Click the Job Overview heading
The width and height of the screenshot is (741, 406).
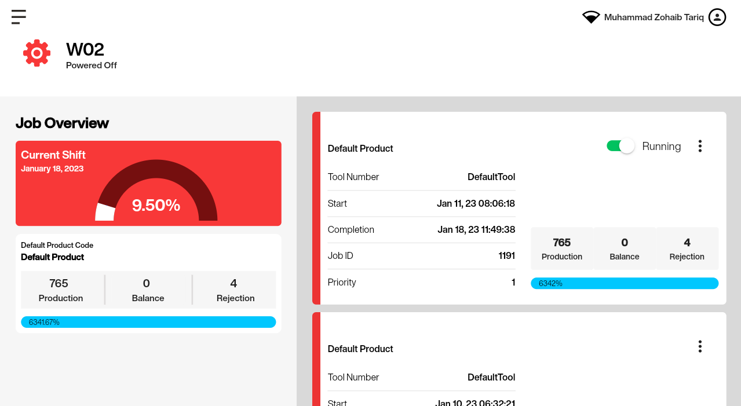[x=62, y=123]
